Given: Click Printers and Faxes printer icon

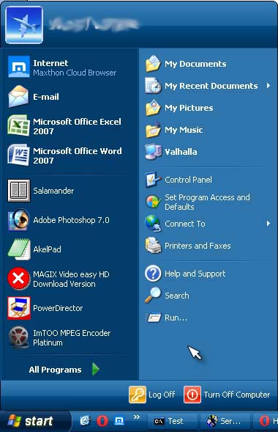Looking at the screenshot, I should tap(153, 246).
